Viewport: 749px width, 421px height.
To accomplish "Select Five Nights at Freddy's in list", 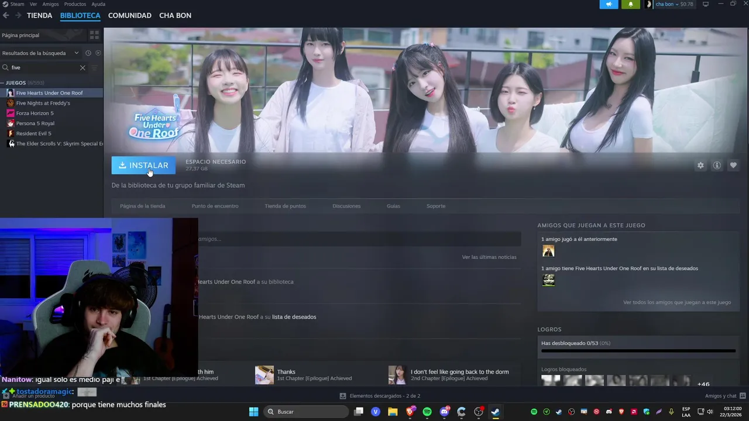I will tap(51, 103).
